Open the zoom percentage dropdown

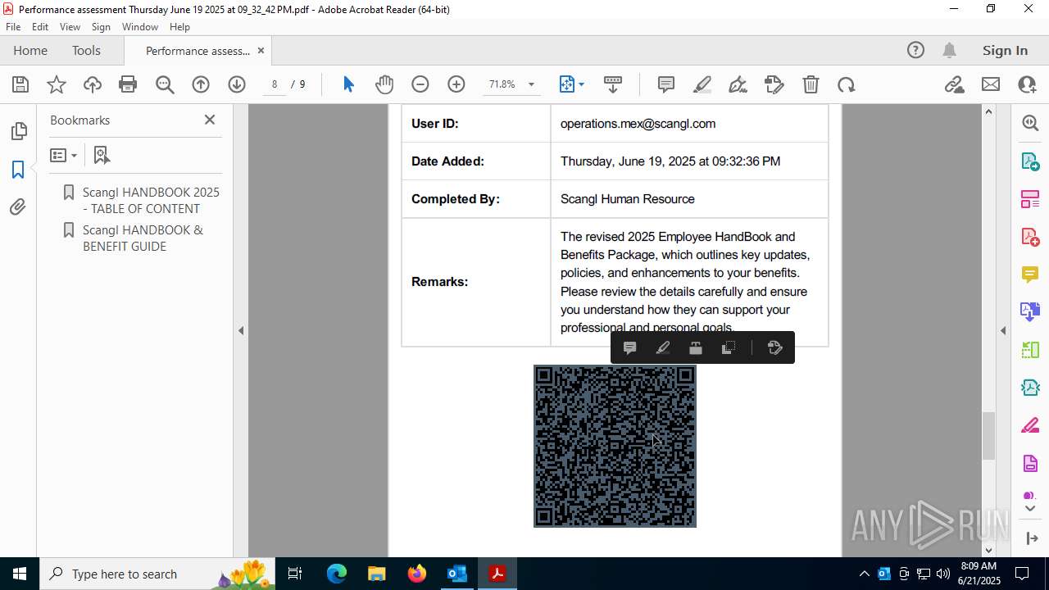[531, 84]
